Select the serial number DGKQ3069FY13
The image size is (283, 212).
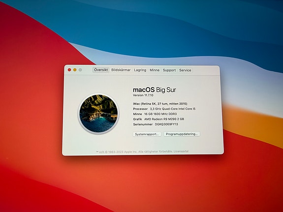(x=166, y=124)
